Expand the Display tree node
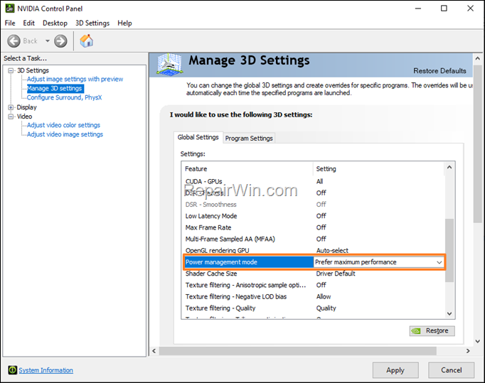Screen dimensions: 485x383 (x=11, y=107)
